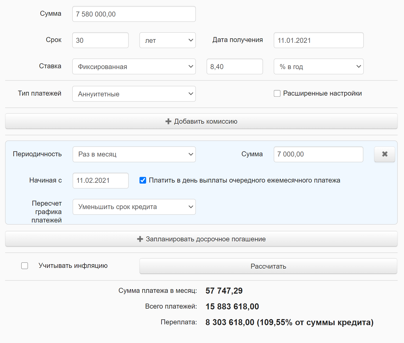Enable 'Расширенные настройки' checkbox
This screenshot has height=343, width=404.
(x=277, y=93)
